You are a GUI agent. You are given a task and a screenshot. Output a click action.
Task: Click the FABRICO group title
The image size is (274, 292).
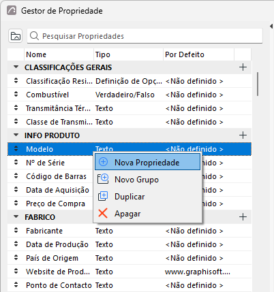tap(40, 217)
